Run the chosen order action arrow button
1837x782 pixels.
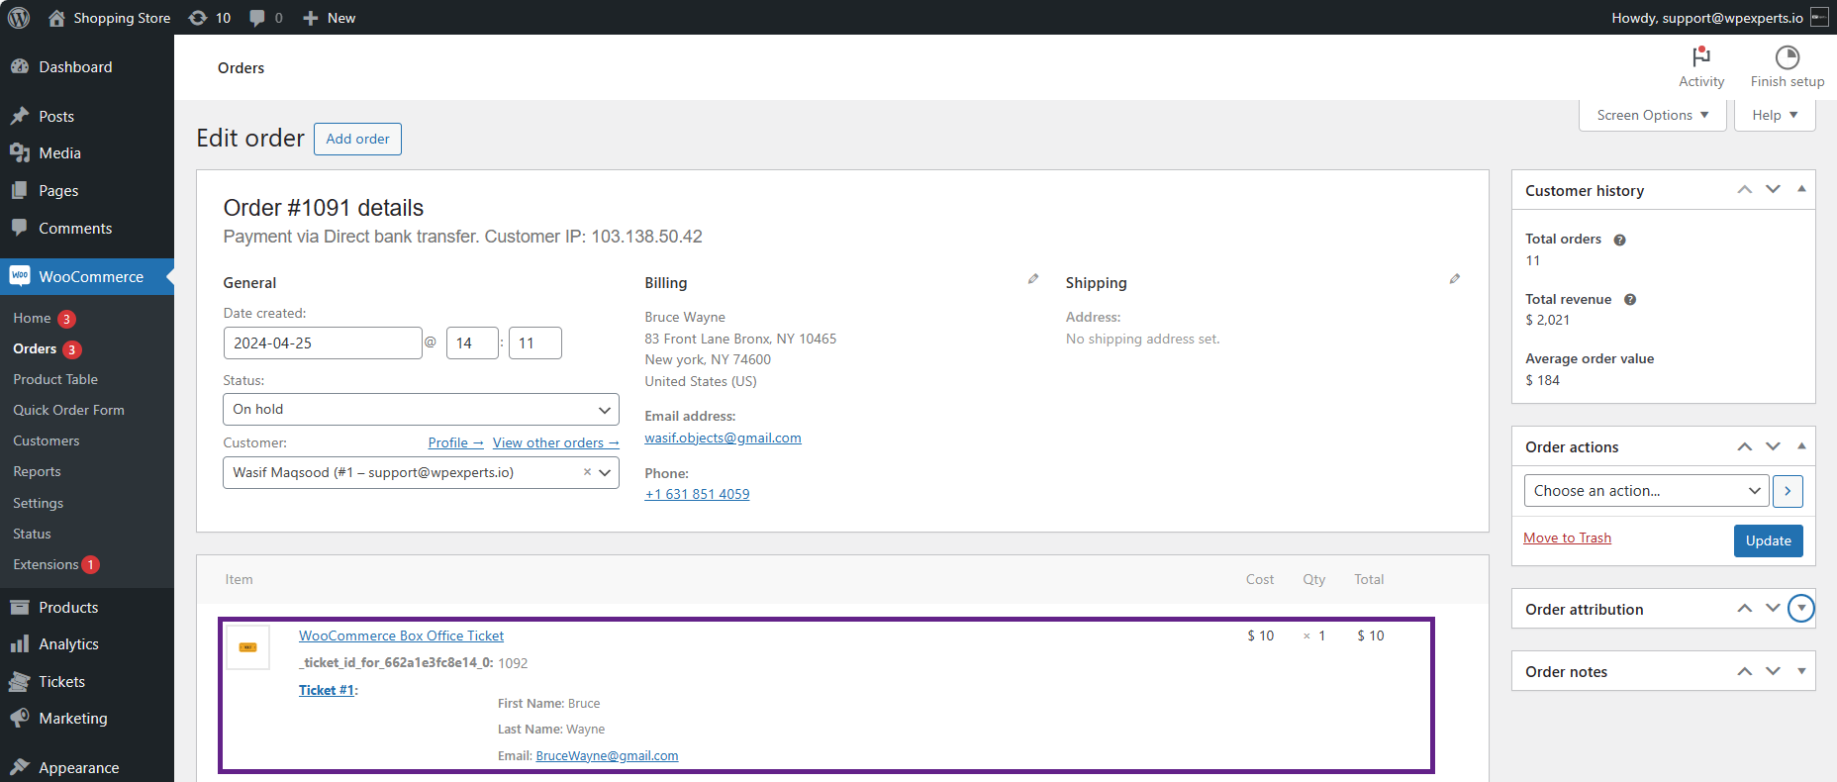(1788, 491)
